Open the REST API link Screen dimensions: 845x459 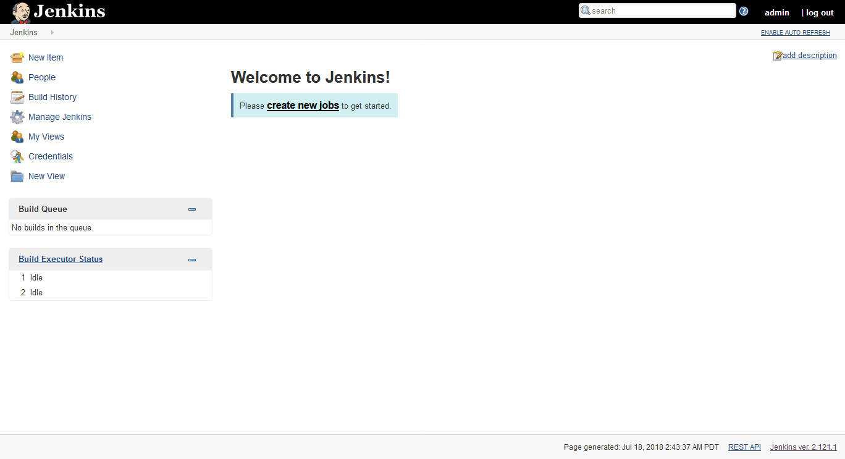[x=744, y=447]
